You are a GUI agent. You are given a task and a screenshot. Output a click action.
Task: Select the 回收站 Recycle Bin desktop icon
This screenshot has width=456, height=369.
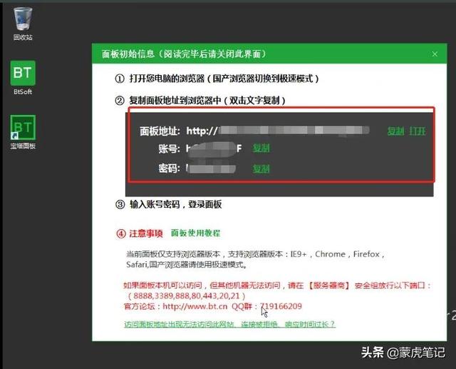[23, 20]
